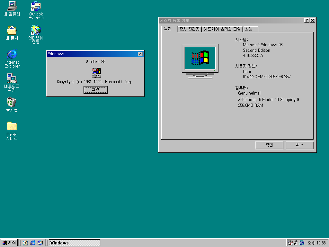This screenshot has height=247, width=329.
Task: Select the 휴지통 recycle bin icon
Action: point(12,105)
